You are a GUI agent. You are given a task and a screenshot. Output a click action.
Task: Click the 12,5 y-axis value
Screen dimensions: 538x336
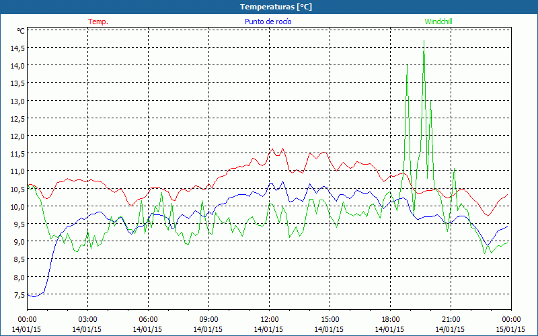pos(17,119)
